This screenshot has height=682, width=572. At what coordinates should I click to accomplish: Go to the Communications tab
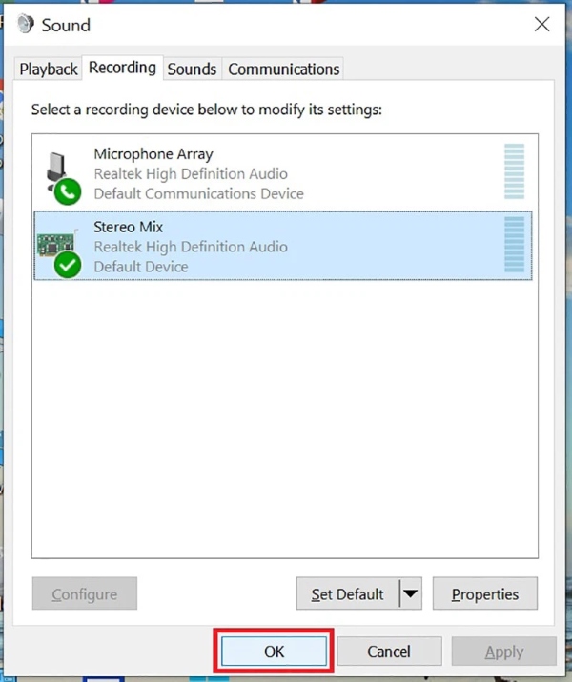pos(283,70)
